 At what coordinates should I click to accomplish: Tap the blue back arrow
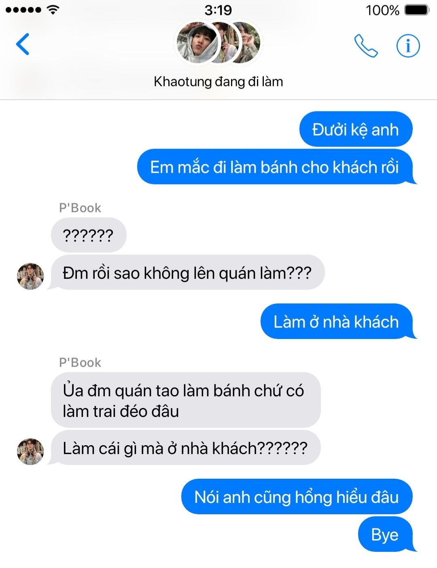click(x=23, y=44)
